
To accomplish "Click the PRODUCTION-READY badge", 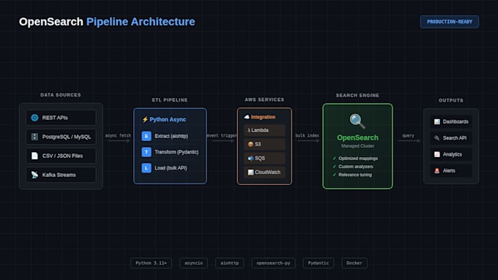I will click(450, 22).
